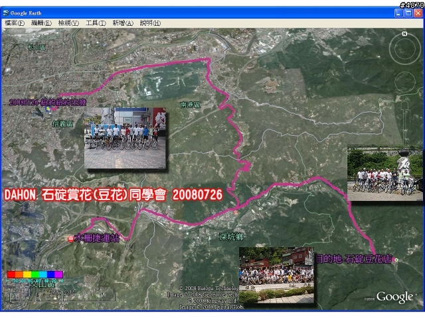Screen dimensions: 425x318
Task: Click the red 木柵捷運站 station icon
Action: coord(71,238)
